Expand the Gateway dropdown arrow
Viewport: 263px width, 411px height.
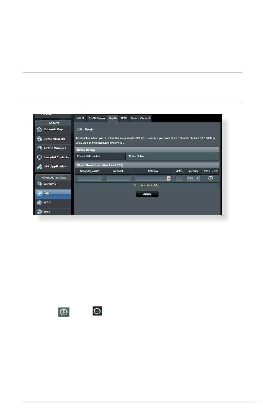(x=169, y=179)
